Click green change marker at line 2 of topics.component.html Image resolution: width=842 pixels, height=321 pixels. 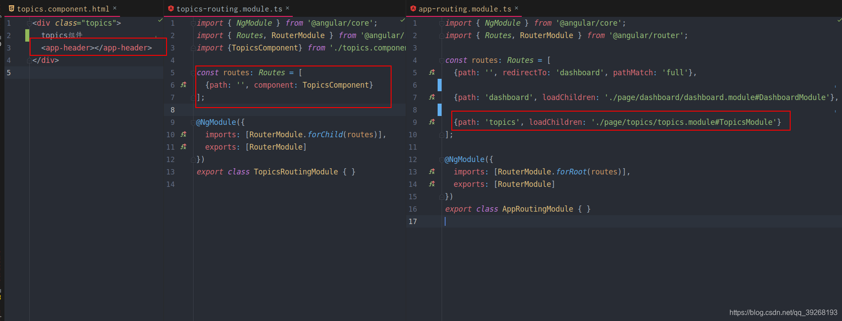tap(27, 35)
